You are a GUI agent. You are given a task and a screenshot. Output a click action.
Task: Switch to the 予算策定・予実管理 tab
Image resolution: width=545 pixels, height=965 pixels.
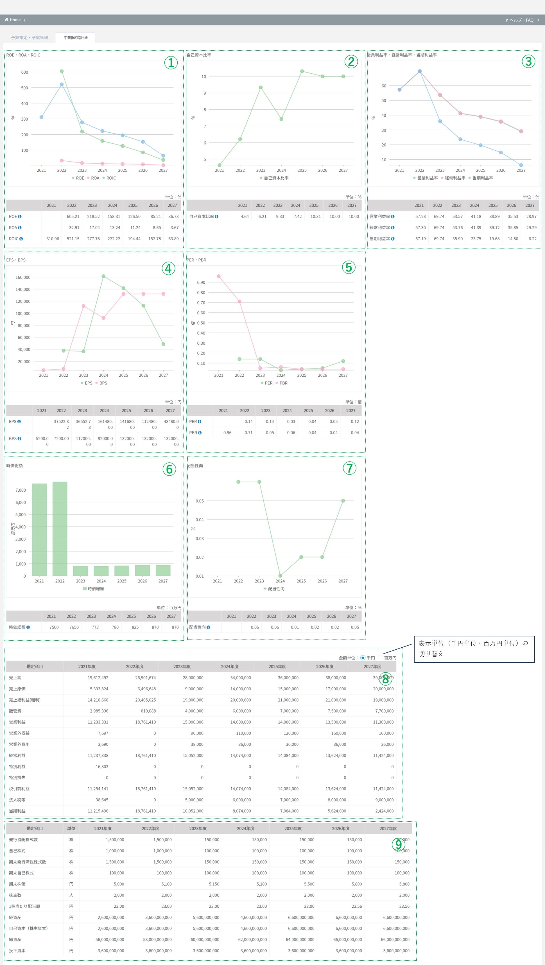click(x=30, y=37)
